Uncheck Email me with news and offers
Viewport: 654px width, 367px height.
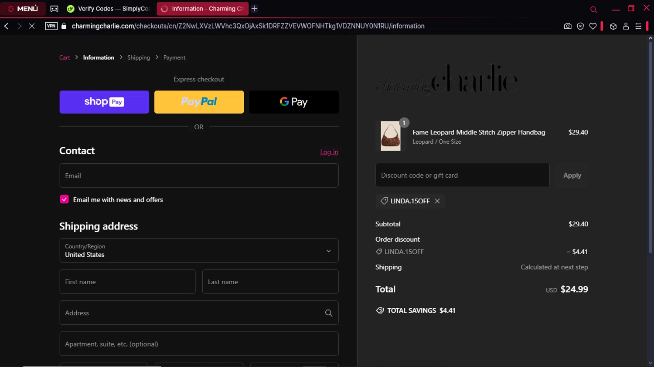64,199
